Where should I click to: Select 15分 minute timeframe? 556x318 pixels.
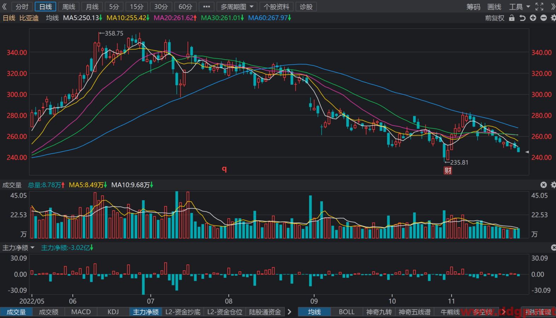(x=137, y=7)
